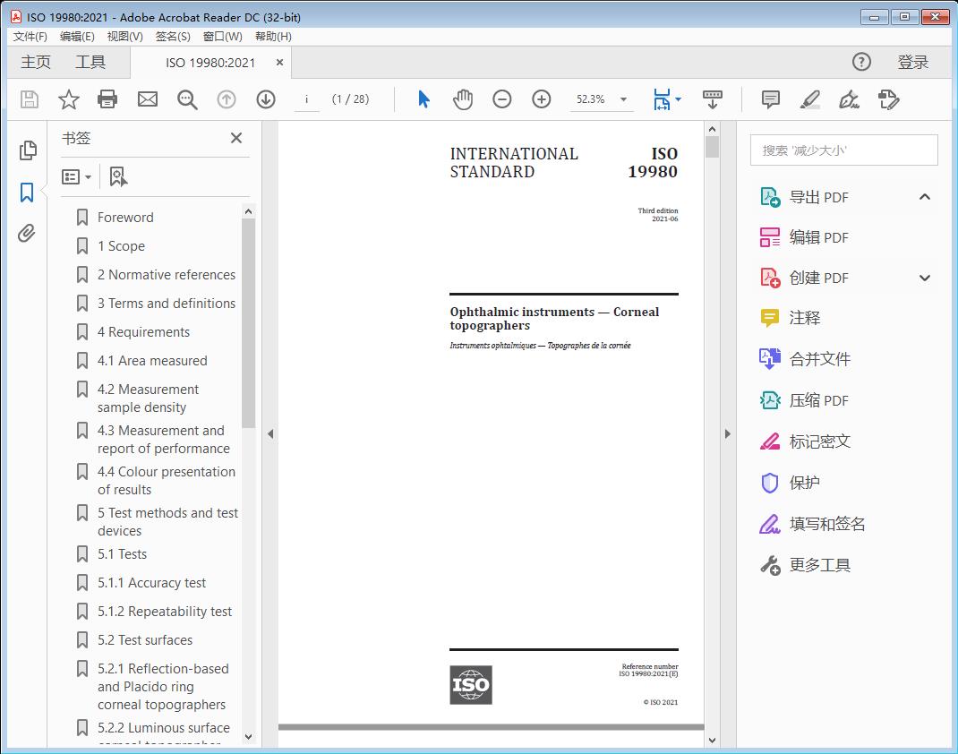Screen dimensions: 958x754
Task: Collapse the right tools pane arrow
Action: pyautogui.click(x=727, y=434)
